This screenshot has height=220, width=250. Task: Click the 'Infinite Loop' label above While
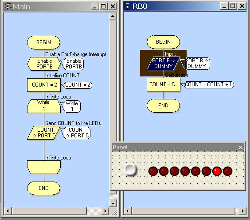point(58,97)
